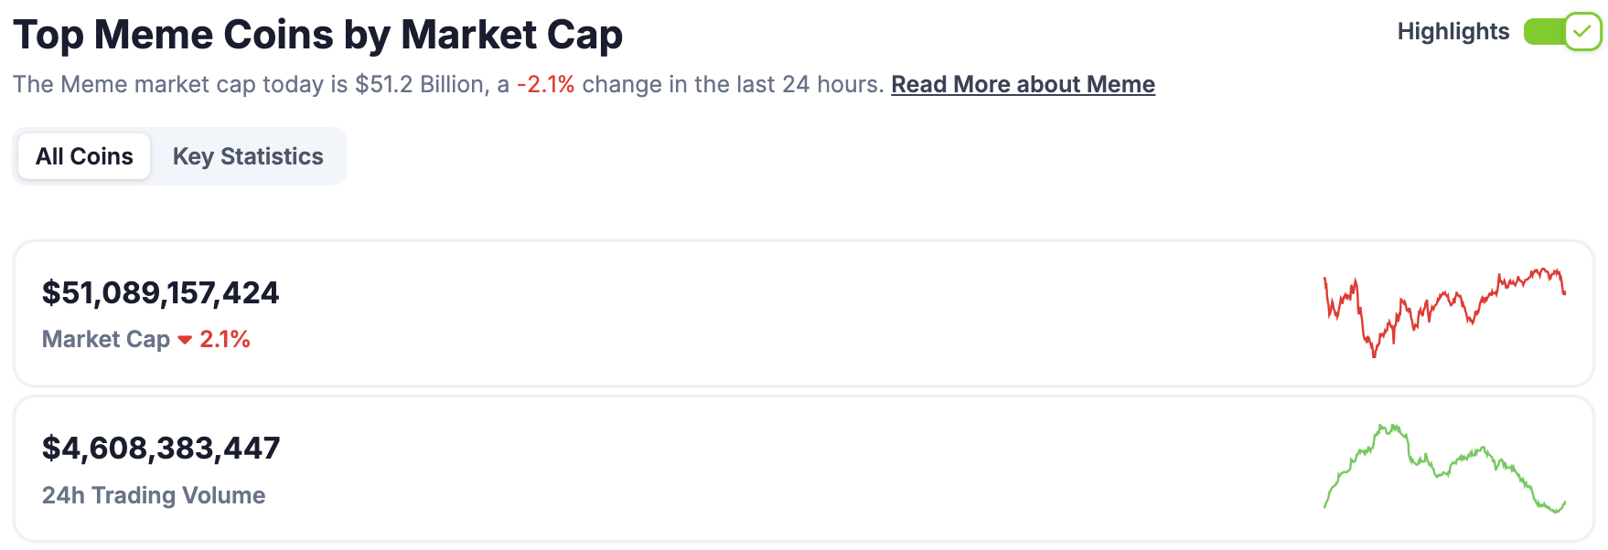Click the red -2.1% in the summary sentence
This screenshot has height=550, width=1608.
[x=545, y=84]
